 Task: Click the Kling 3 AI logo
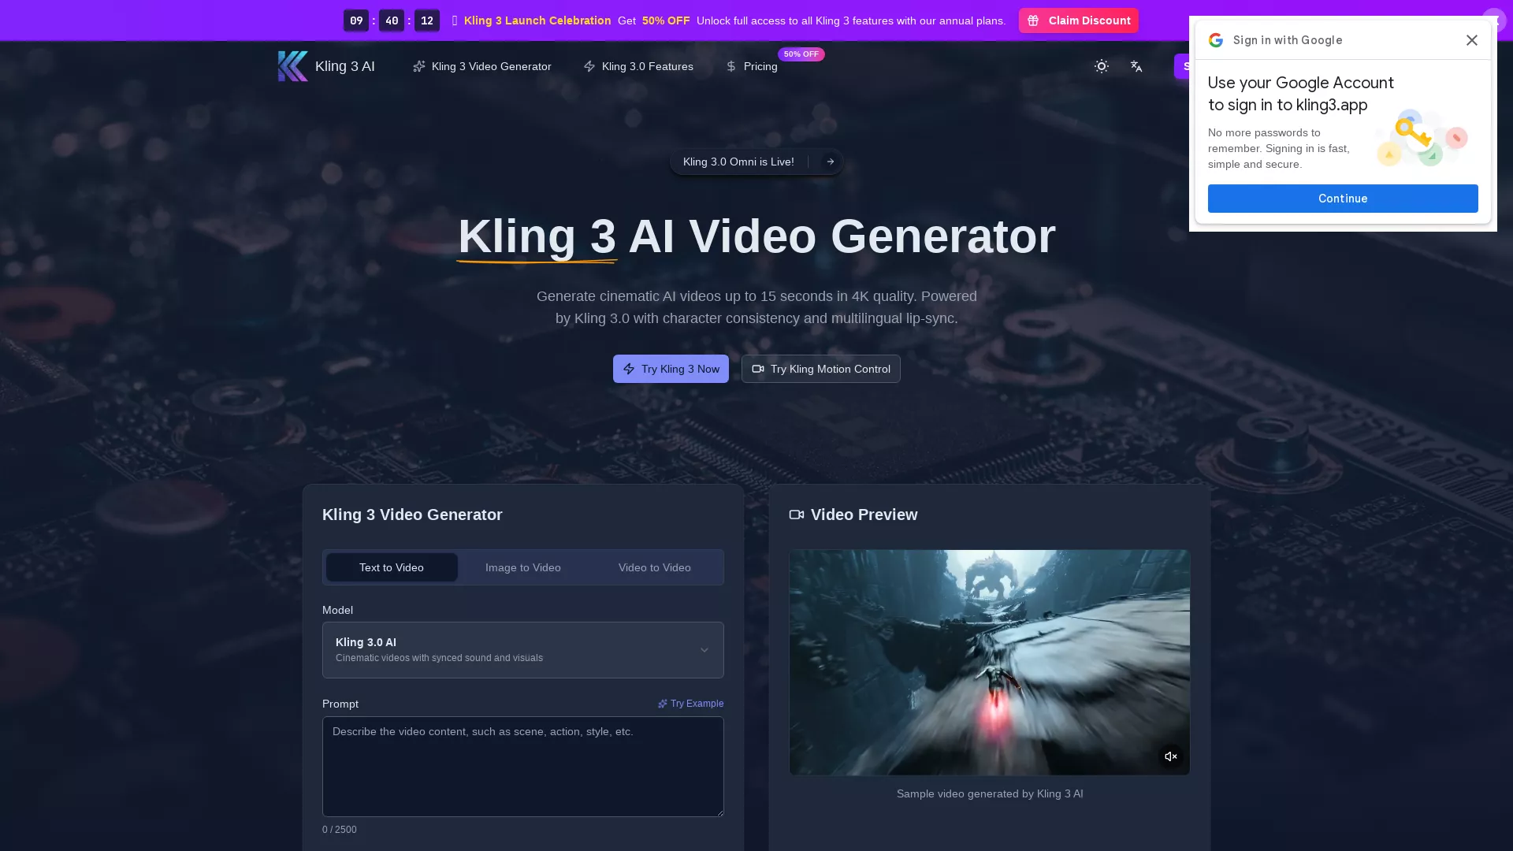pos(292,66)
